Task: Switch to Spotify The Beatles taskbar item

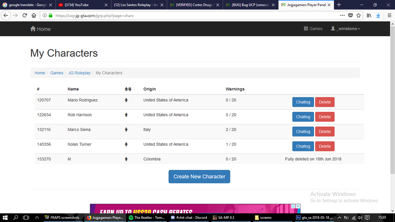Action: pos(147,218)
